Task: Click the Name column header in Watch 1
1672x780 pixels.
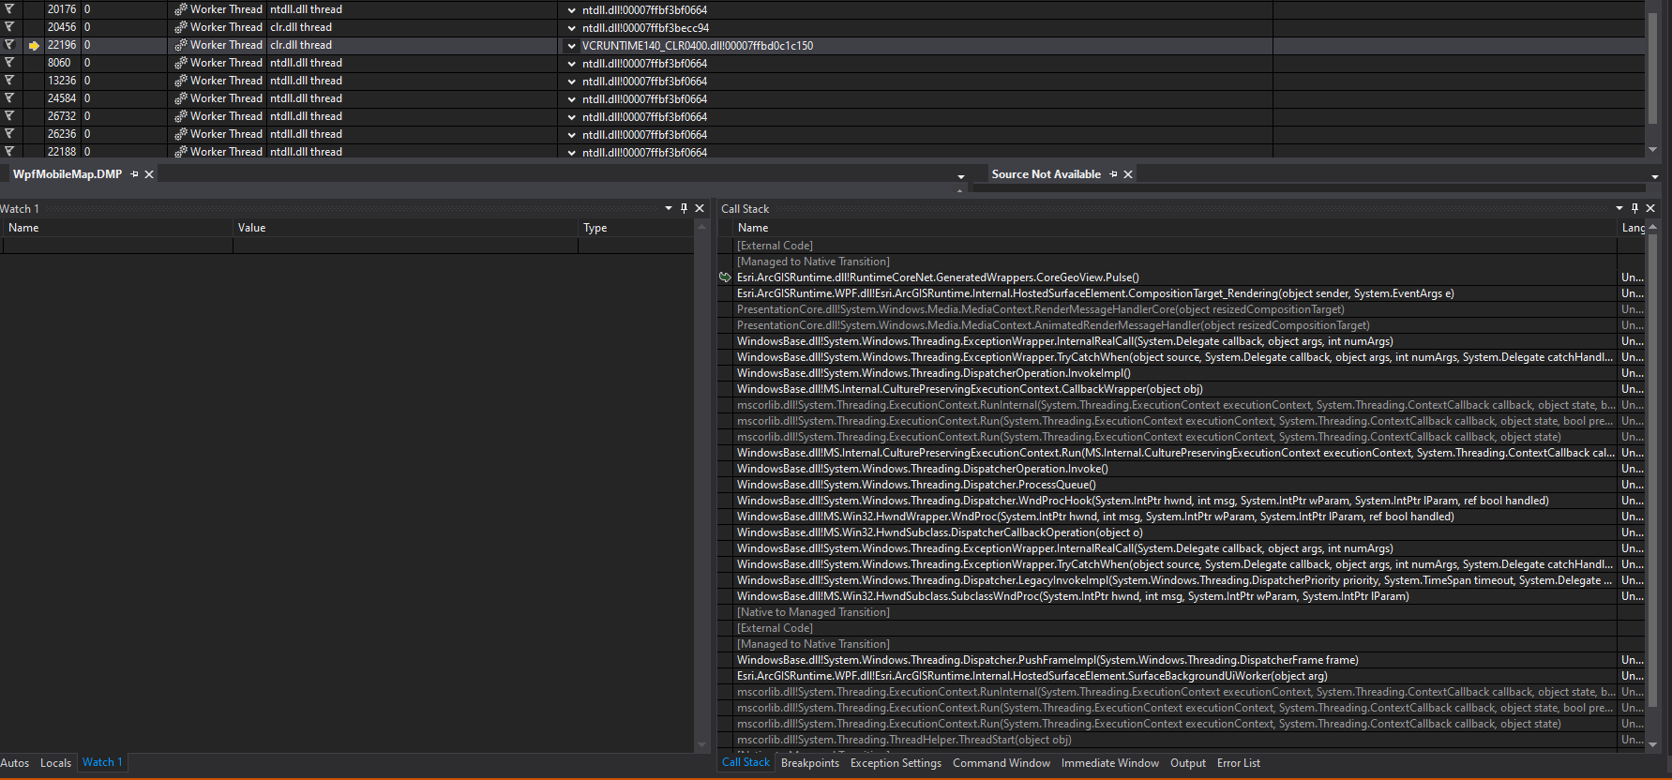Action: [x=116, y=228]
